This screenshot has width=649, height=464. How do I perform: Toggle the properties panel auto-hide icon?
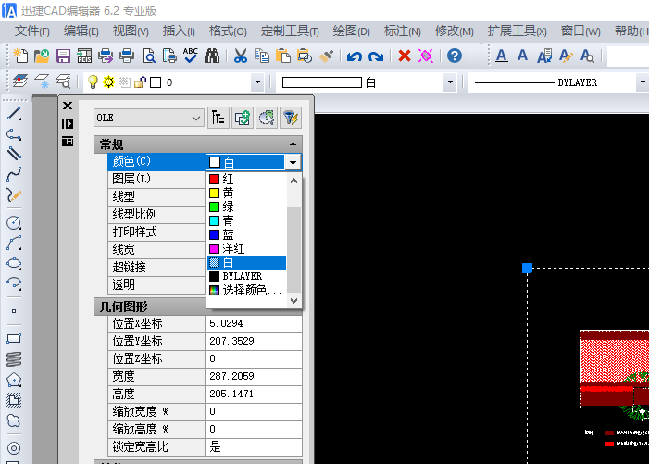point(68,123)
